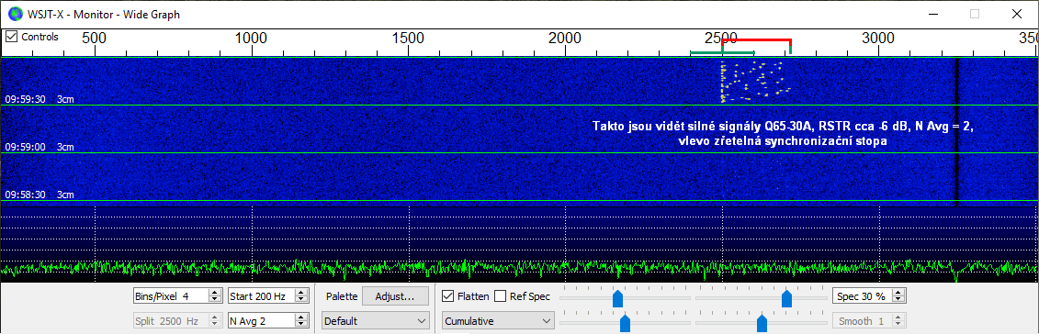Click the lower-left slider handle
Screen dimensions: 1039x334
click(624, 323)
